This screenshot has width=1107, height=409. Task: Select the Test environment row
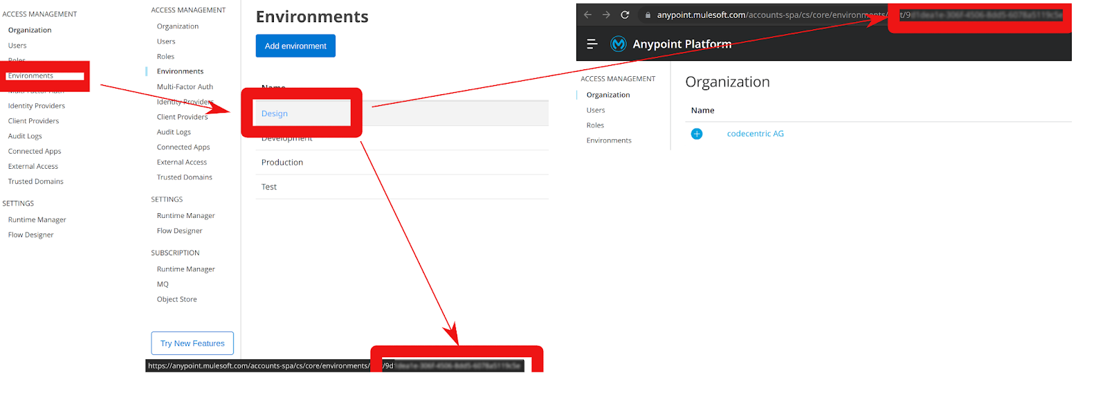402,187
